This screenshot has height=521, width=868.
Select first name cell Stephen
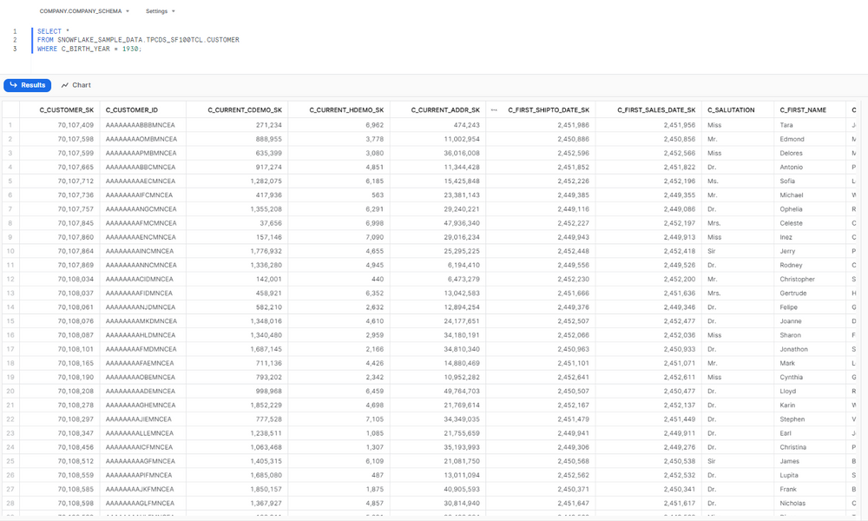[792, 419]
